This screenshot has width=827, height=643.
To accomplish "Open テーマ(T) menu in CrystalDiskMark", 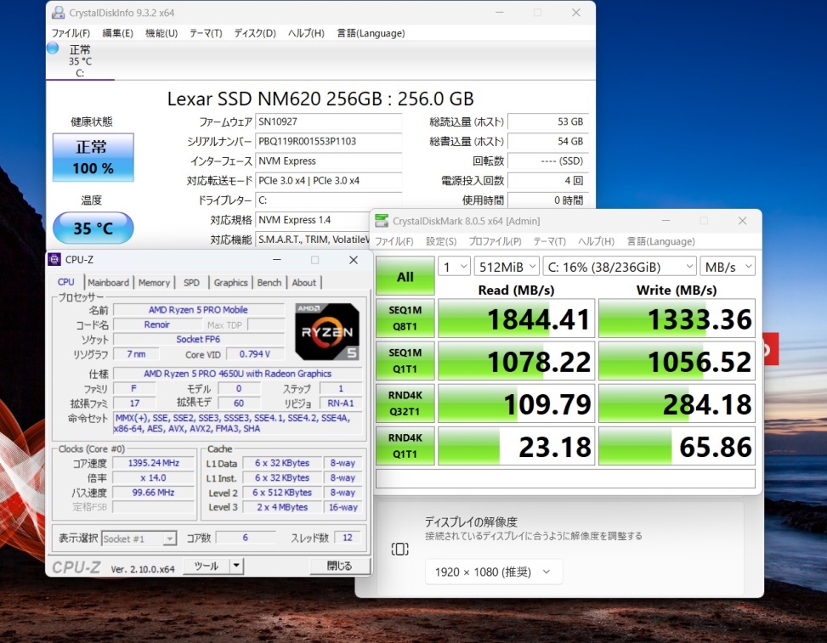I will coord(550,241).
